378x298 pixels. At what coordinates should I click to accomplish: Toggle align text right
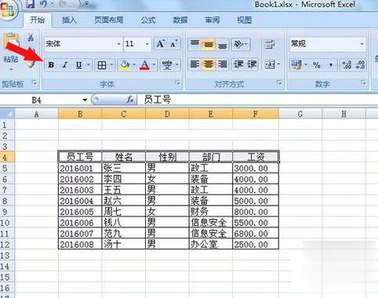coord(222,64)
